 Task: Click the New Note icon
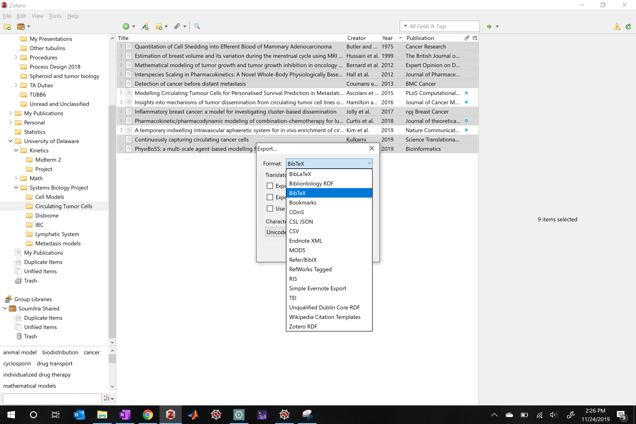(159, 26)
